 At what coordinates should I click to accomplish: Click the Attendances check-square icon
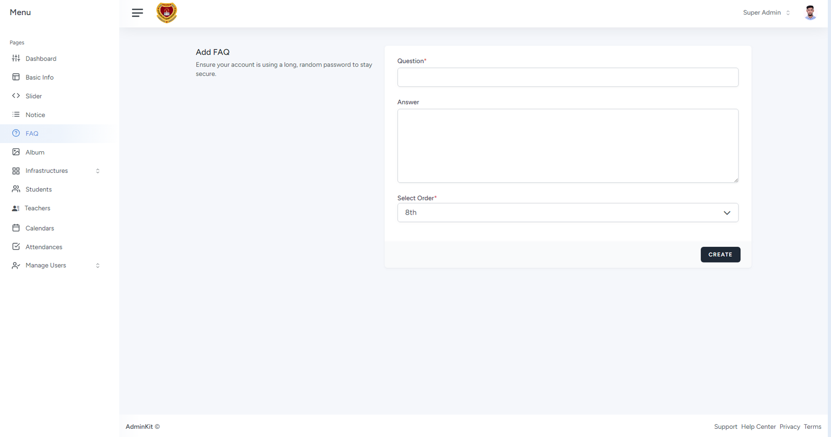click(x=16, y=247)
